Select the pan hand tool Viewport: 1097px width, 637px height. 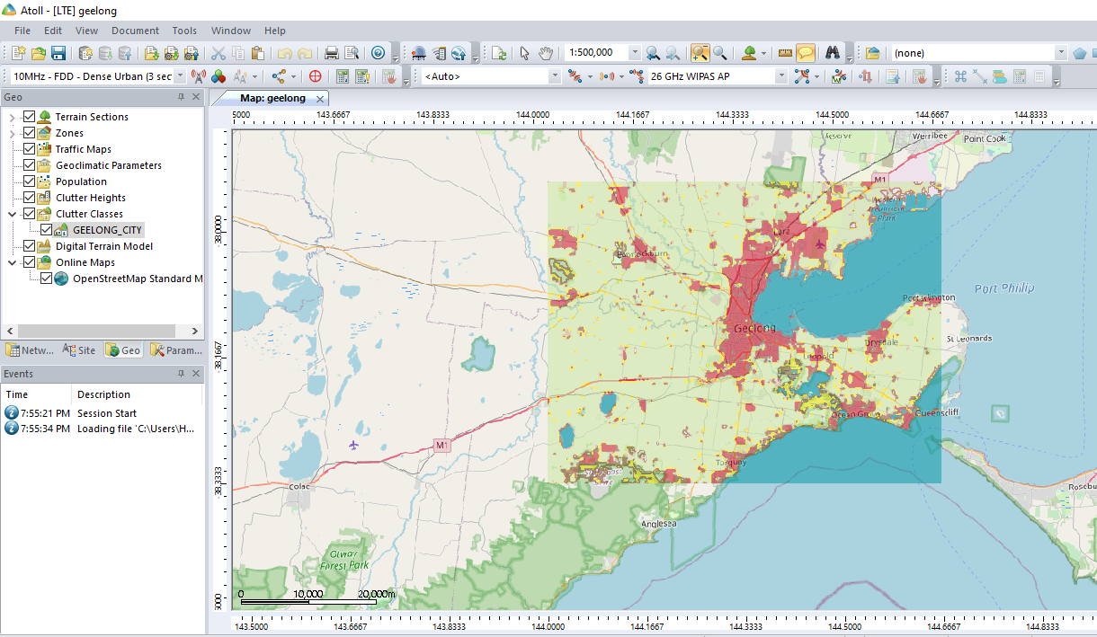click(x=546, y=53)
